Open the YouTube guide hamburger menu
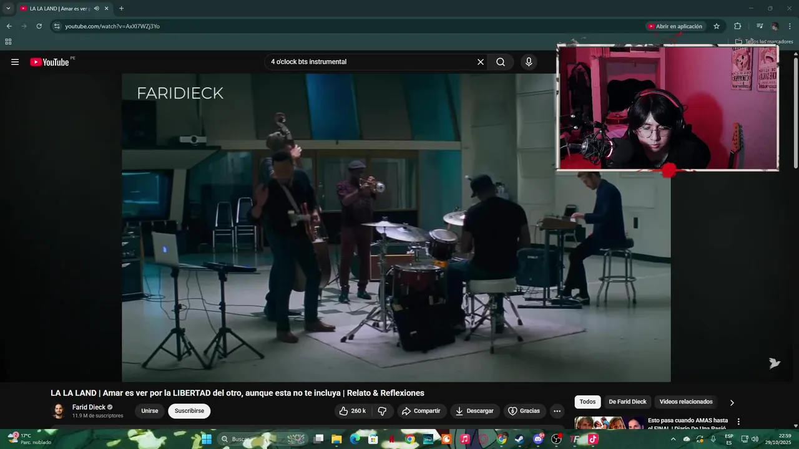 (15, 62)
